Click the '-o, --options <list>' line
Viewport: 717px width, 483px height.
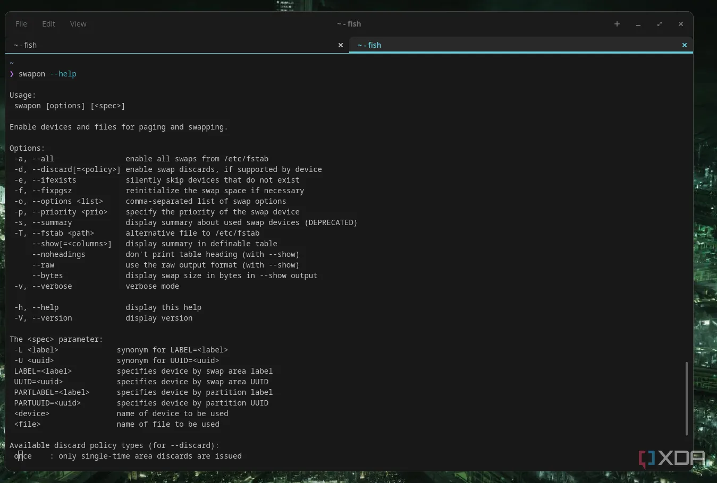click(x=150, y=201)
